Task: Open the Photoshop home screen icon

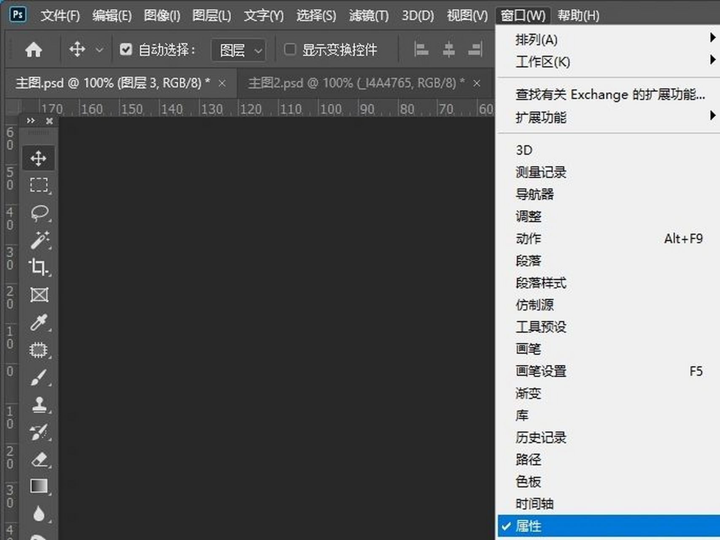Action: (35, 49)
